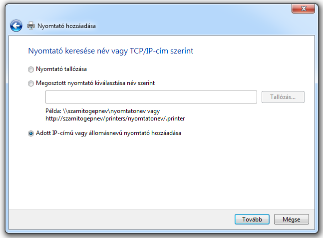The image size is (323, 238).
Task: Select the Nyomtató tallózása radio button
Action: pos(31,69)
